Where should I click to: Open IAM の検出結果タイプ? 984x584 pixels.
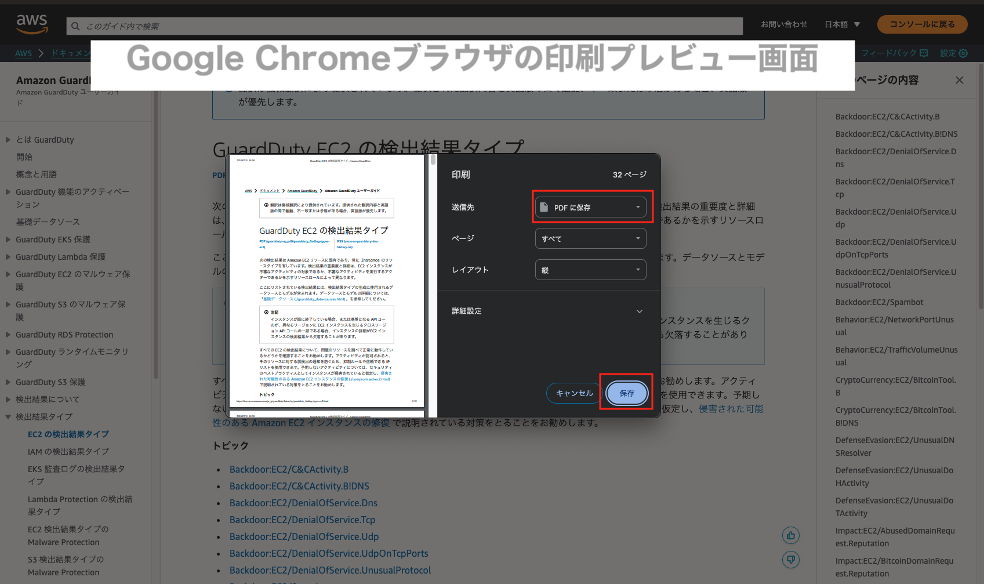(68, 452)
